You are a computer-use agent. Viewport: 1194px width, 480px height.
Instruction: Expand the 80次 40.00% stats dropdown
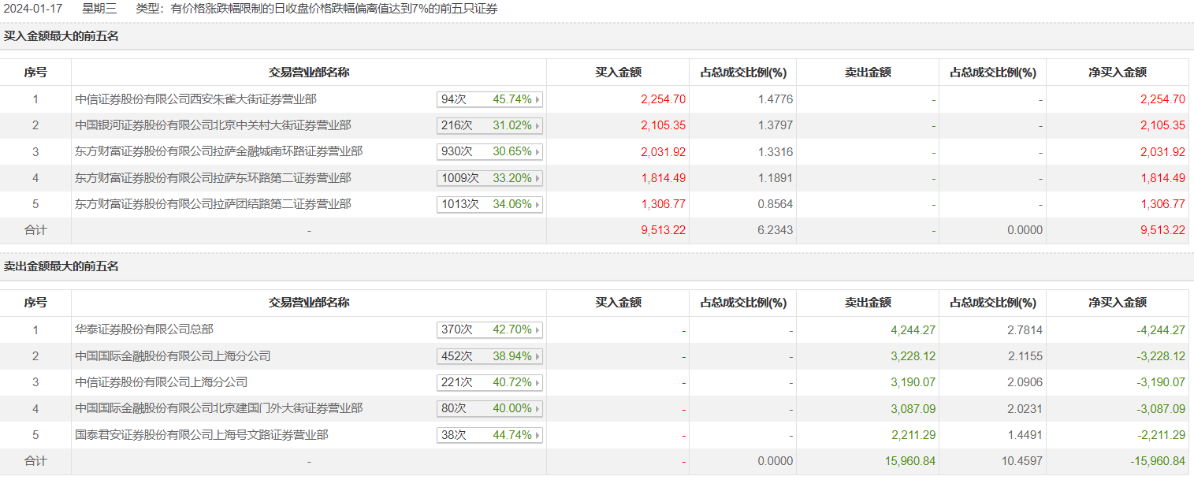[x=490, y=408]
